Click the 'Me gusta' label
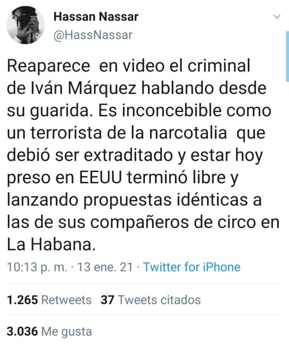Screen dimensions: 289x345 (67, 332)
